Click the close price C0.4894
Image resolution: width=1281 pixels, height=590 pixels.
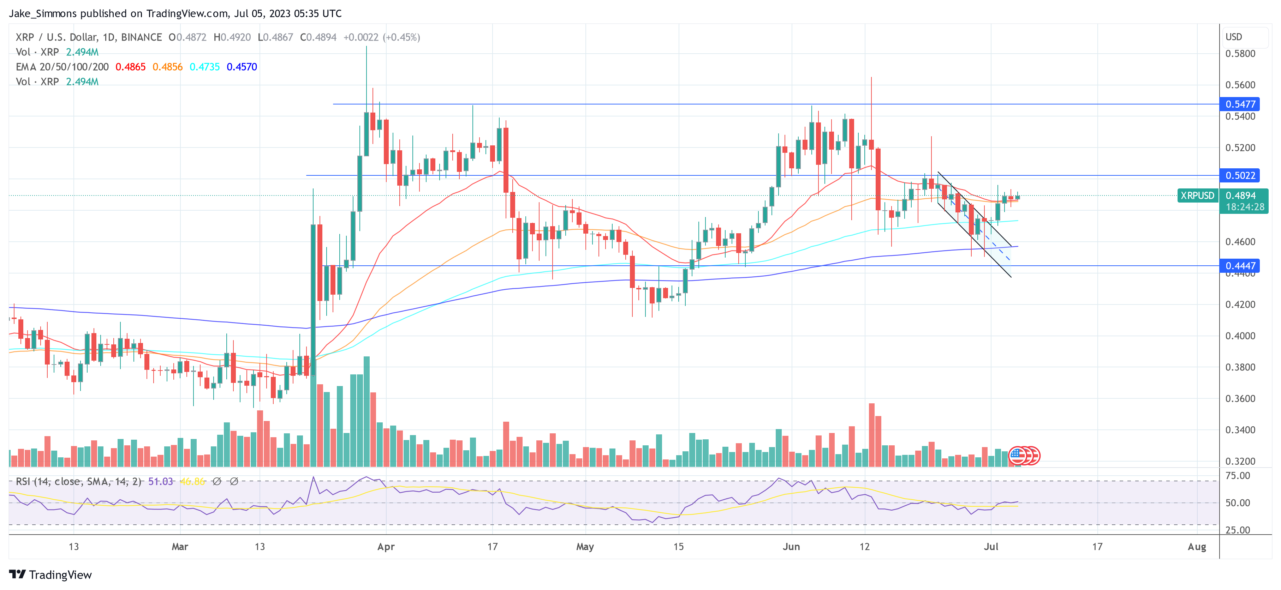tap(318, 37)
